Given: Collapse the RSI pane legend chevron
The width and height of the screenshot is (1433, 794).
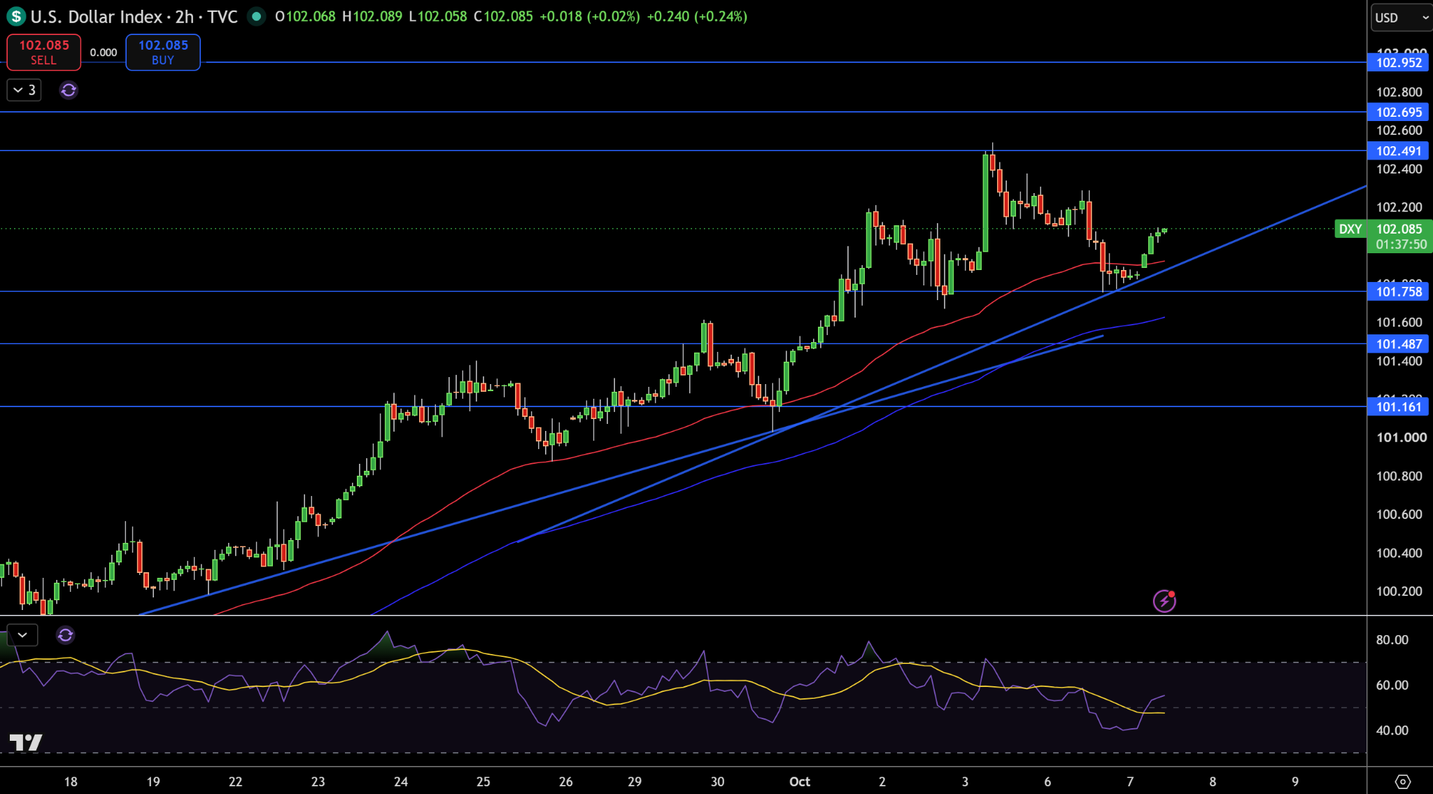Looking at the screenshot, I should (22, 635).
